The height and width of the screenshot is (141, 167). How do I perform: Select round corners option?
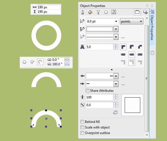[x=132, y=47]
